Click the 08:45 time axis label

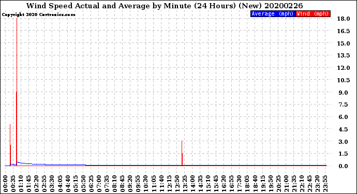point(123,184)
